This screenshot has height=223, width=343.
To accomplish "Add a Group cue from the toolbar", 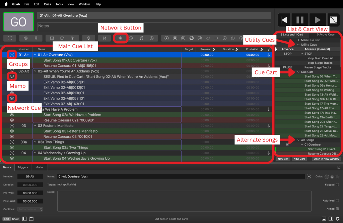I will point(10,38).
